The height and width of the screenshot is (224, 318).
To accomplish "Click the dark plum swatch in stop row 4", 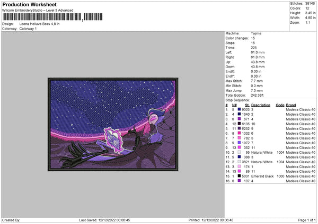I will click(x=239, y=124).
